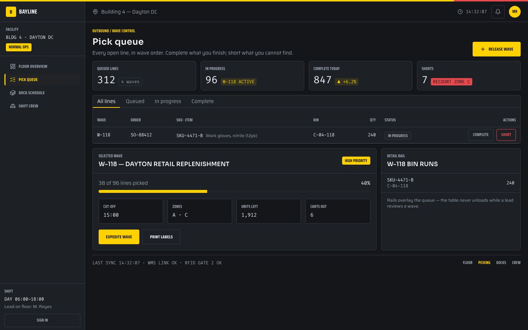This screenshot has width=528, height=330.
Task: Show the Complete tab
Action: point(202,101)
